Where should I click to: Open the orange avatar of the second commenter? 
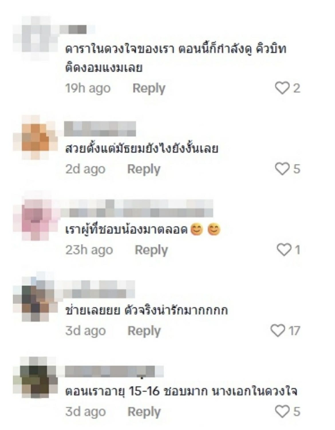(x=35, y=137)
